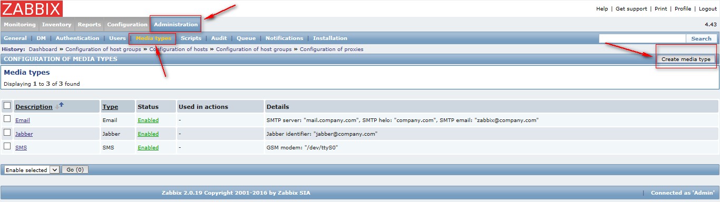Open the Scripts submenu
Image resolution: width=720 pixels, height=202 pixels.
point(191,38)
